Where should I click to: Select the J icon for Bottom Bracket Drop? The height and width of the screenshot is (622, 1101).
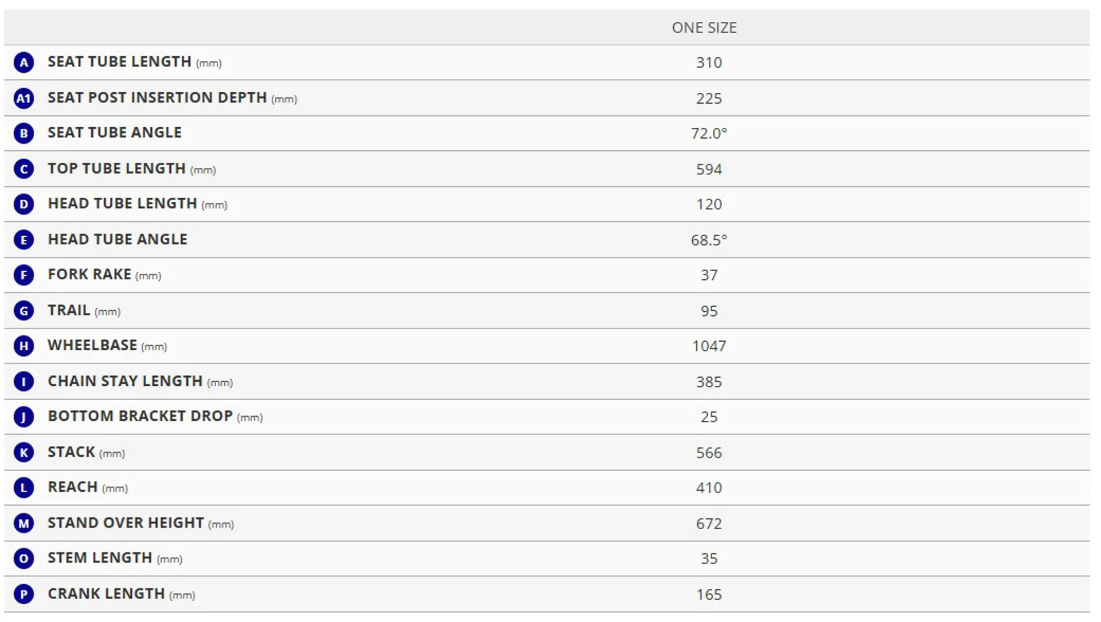pyautogui.click(x=24, y=417)
